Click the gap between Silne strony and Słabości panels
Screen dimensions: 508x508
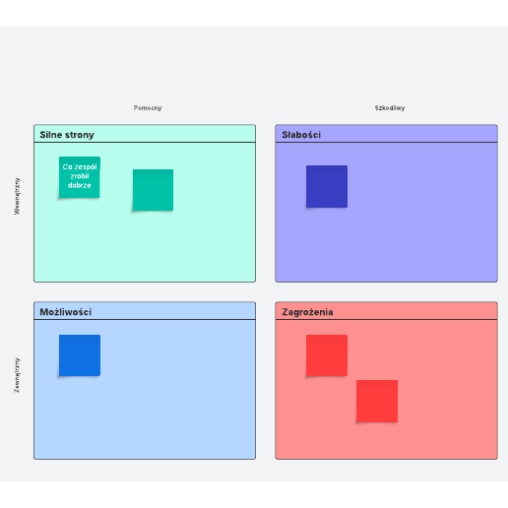tap(266, 203)
